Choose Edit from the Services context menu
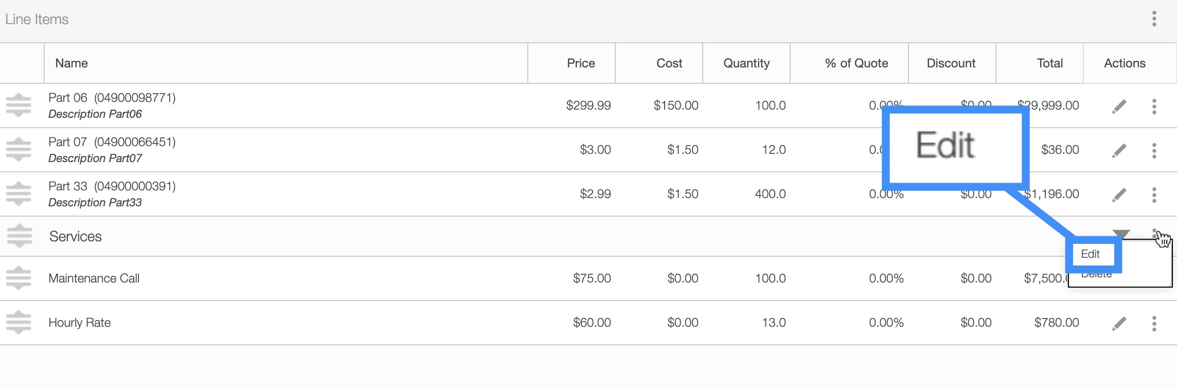This screenshot has height=389, width=1177. [x=1091, y=254]
